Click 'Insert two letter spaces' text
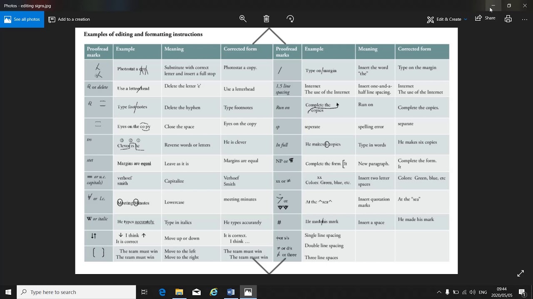The image size is (533, 299). (374, 181)
